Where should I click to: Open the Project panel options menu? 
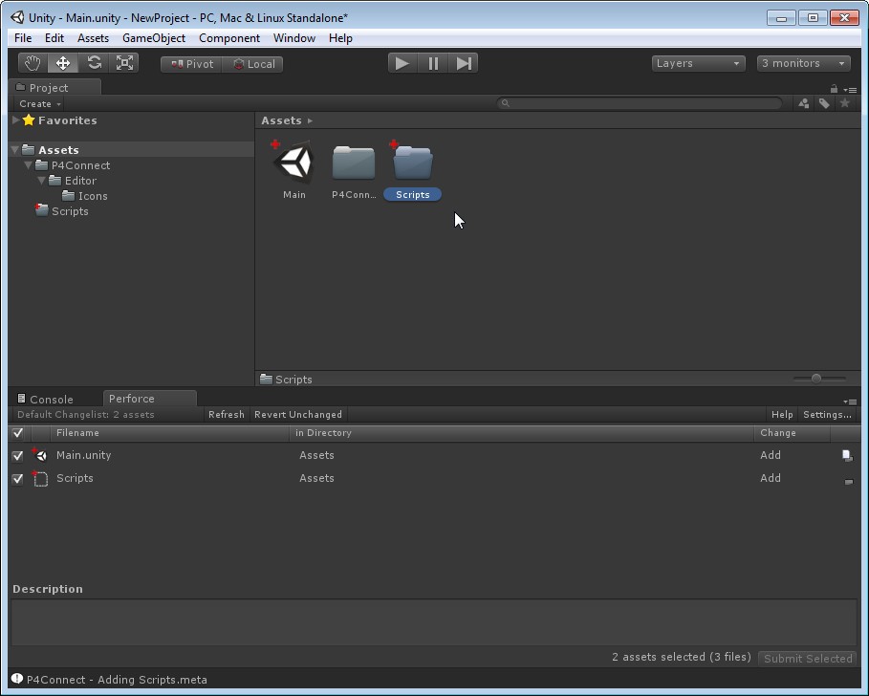[850, 89]
